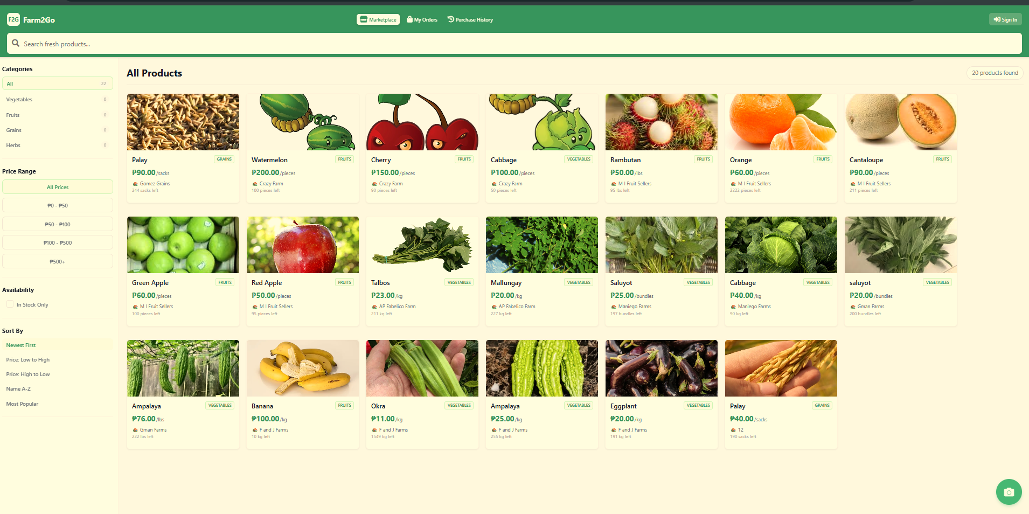Click the 20 products found badge
The width and height of the screenshot is (1029, 514).
pyautogui.click(x=995, y=73)
